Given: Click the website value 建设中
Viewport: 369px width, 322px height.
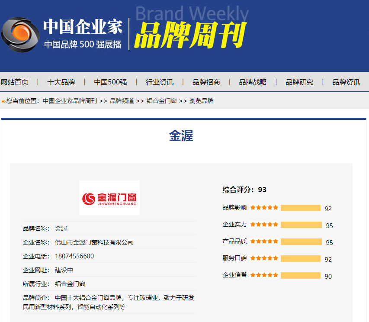Looking at the screenshot, I should [64, 270].
